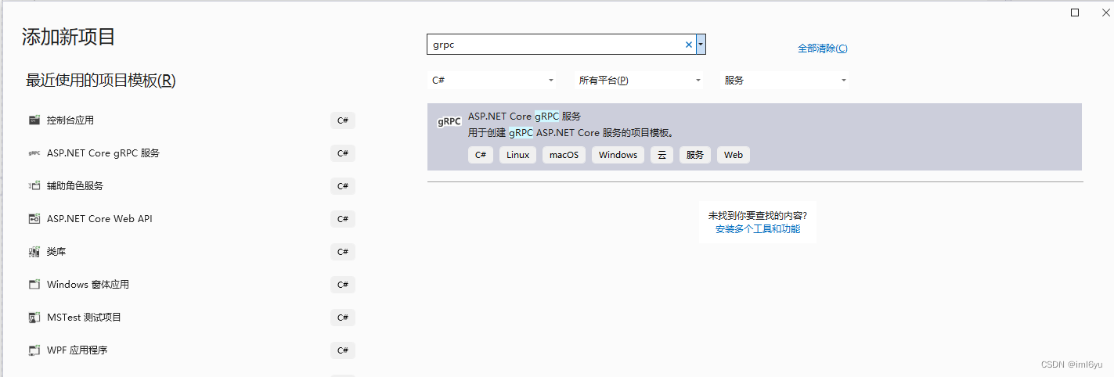Viewport: 1114px width, 377px height.
Task: Click the 全部清除 clear all link
Action: click(x=822, y=48)
